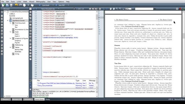Toggle the Messages / Log panel

coord(17,99)
